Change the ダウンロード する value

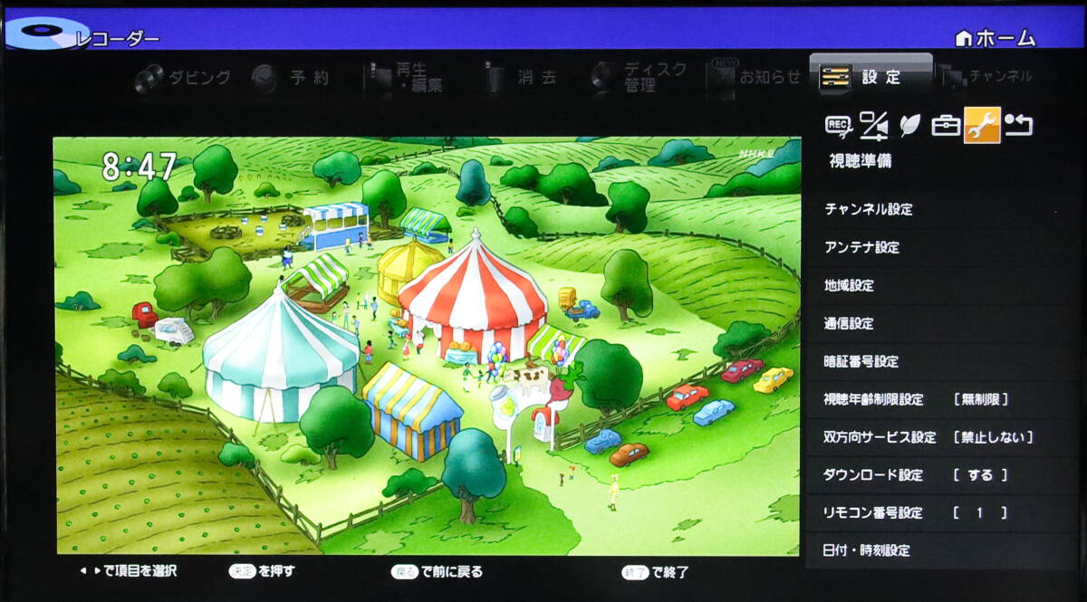(981, 475)
